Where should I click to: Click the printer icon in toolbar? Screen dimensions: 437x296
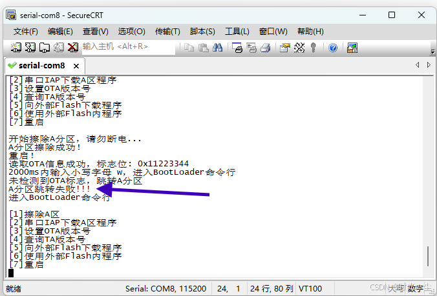[x=266, y=48]
